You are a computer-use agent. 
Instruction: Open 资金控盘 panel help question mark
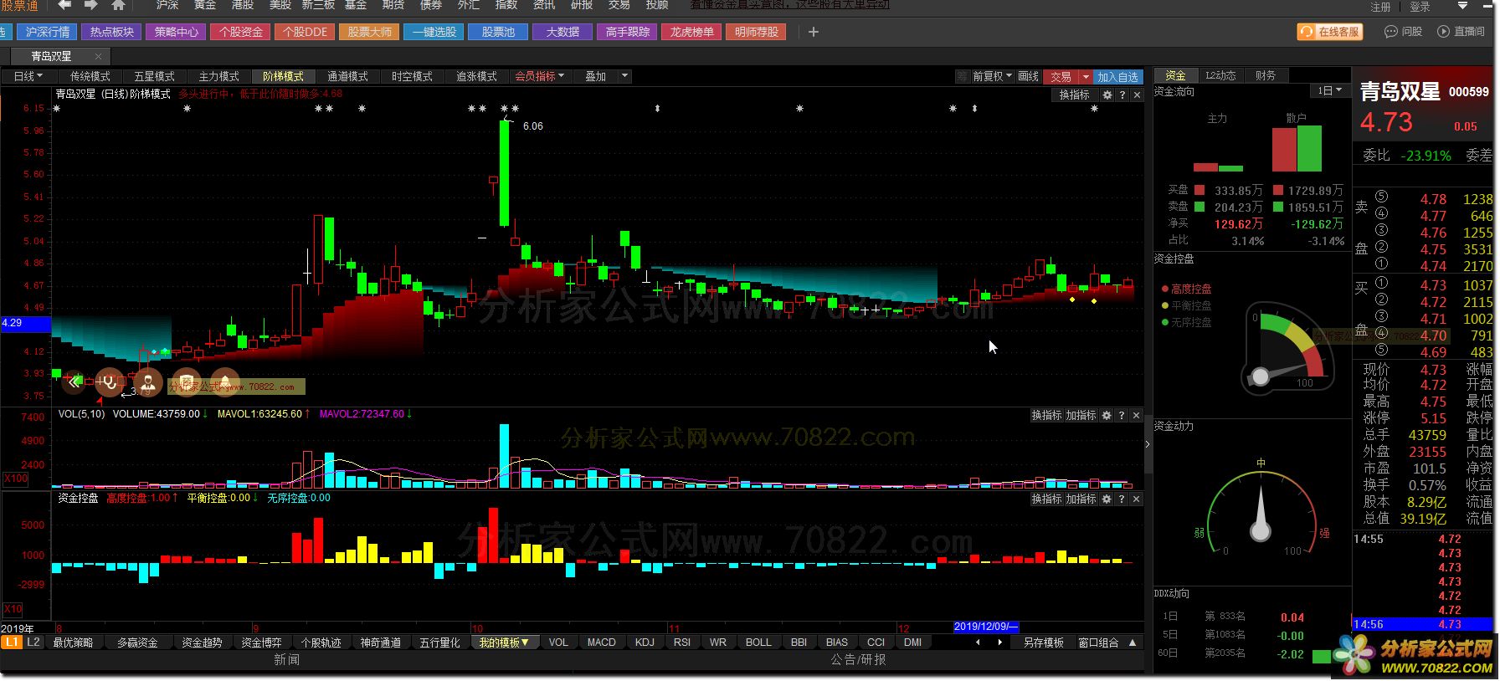pyautogui.click(x=1122, y=499)
